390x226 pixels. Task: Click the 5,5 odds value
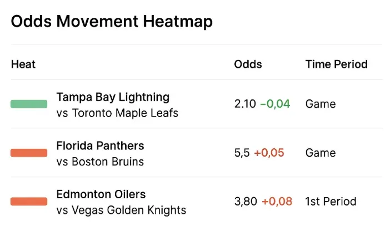tap(242, 153)
